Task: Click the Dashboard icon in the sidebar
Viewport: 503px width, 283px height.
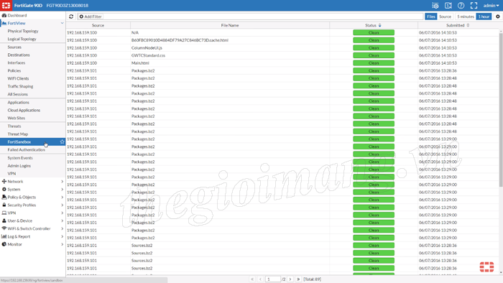Action: pyautogui.click(x=4, y=15)
